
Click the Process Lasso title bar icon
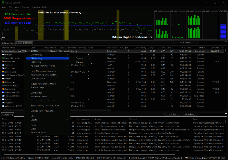pyautogui.click(x=3, y=3)
